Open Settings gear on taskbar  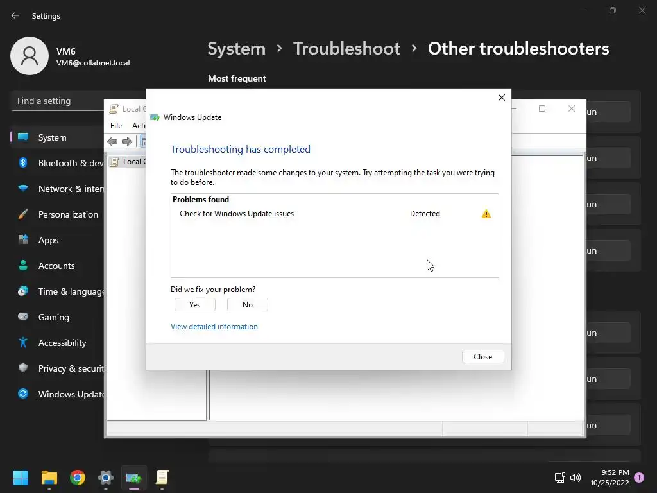106,478
